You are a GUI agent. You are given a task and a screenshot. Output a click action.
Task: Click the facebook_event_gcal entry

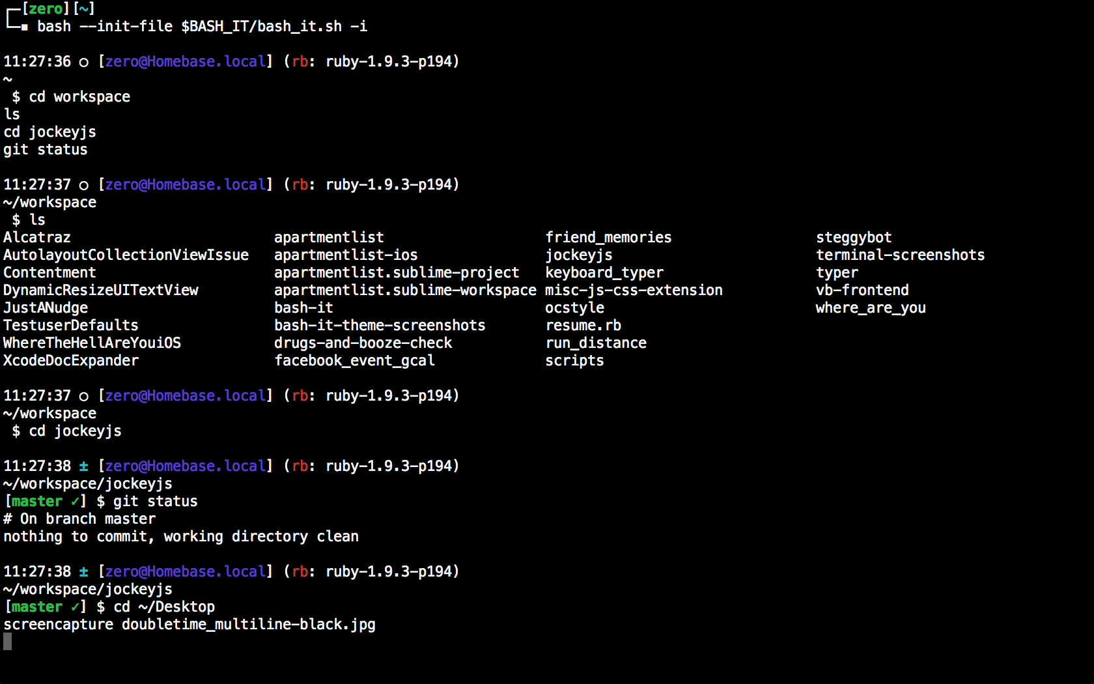point(354,360)
